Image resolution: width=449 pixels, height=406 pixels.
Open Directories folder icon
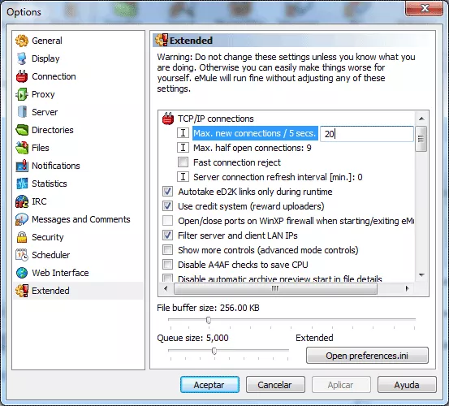tap(22, 130)
